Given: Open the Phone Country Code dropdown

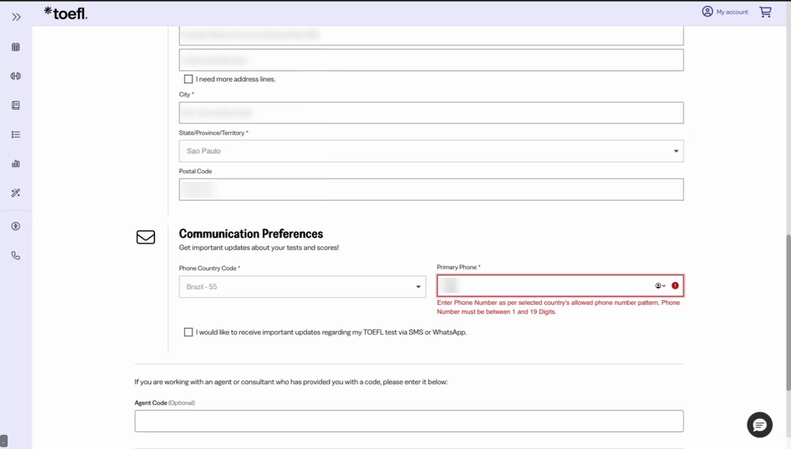Looking at the screenshot, I should pyautogui.click(x=303, y=287).
